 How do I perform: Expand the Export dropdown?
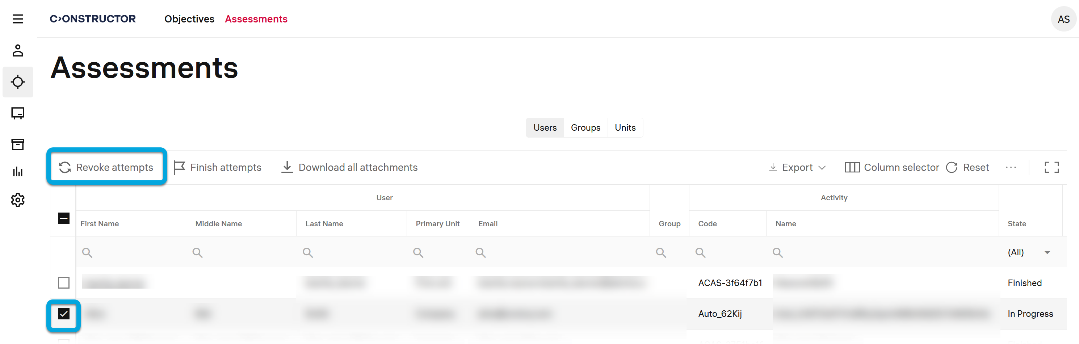(x=798, y=168)
